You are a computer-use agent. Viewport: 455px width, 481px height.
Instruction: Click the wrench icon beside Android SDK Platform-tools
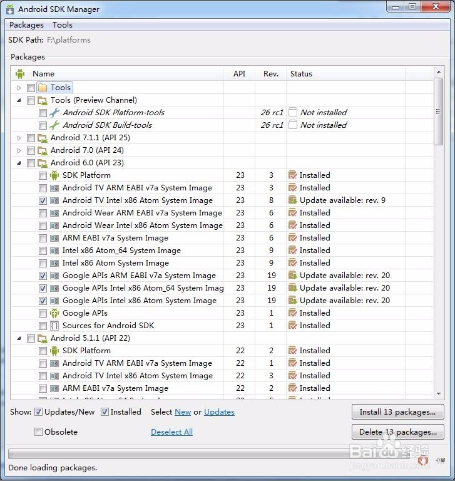[54, 113]
